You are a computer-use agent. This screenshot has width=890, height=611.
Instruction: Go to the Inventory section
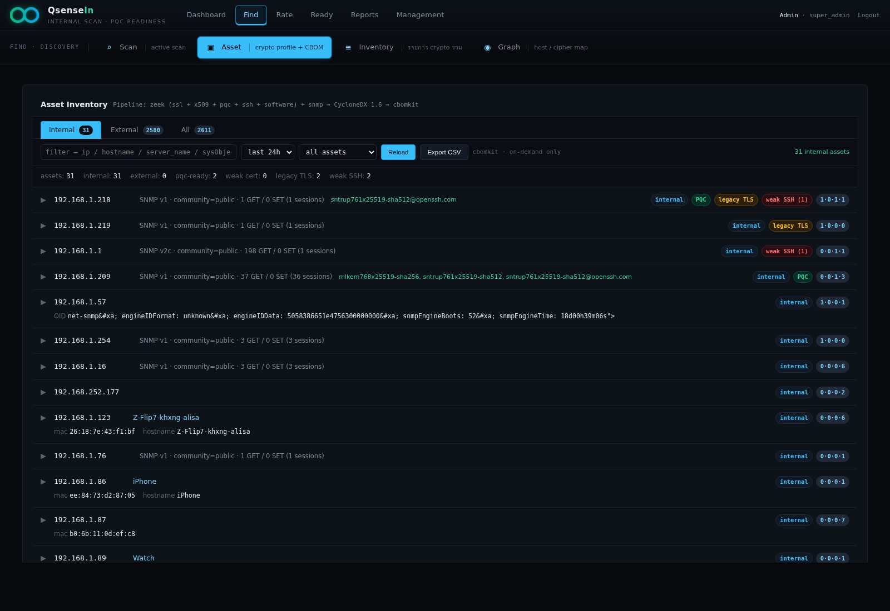click(x=403, y=47)
